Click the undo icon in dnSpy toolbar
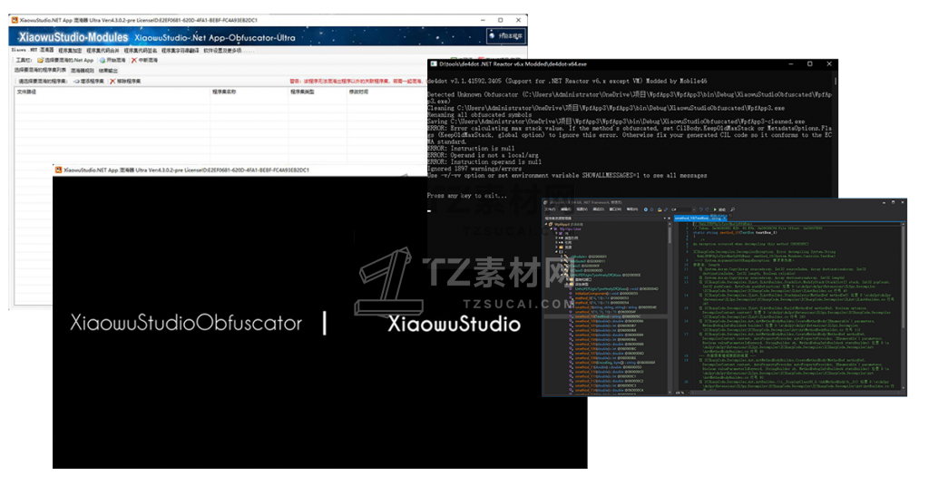 pos(701,209)
